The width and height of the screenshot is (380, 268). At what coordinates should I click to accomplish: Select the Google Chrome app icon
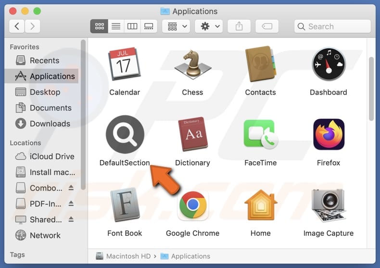tap(193, 205)
